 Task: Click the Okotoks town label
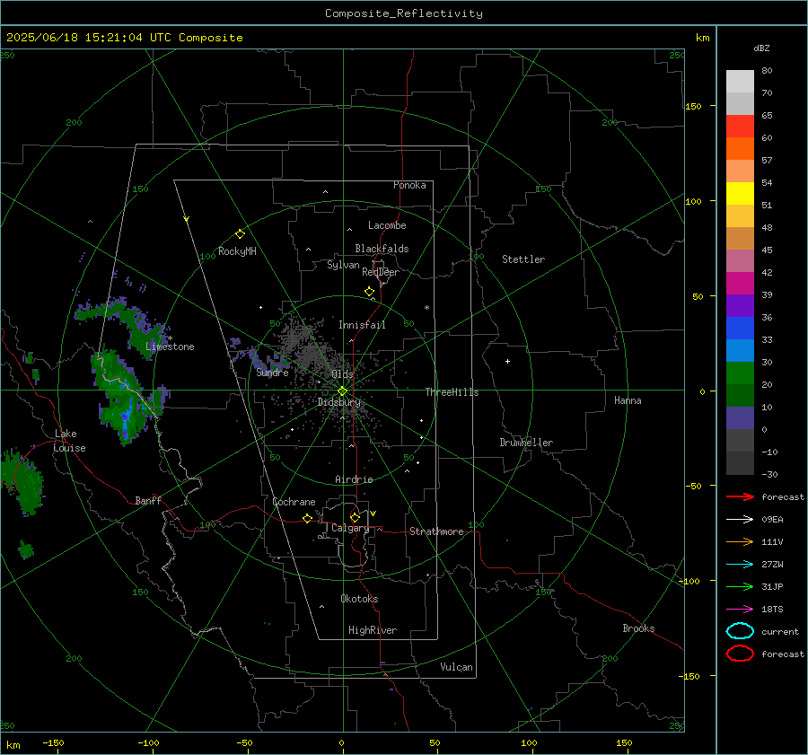(359, 599)
